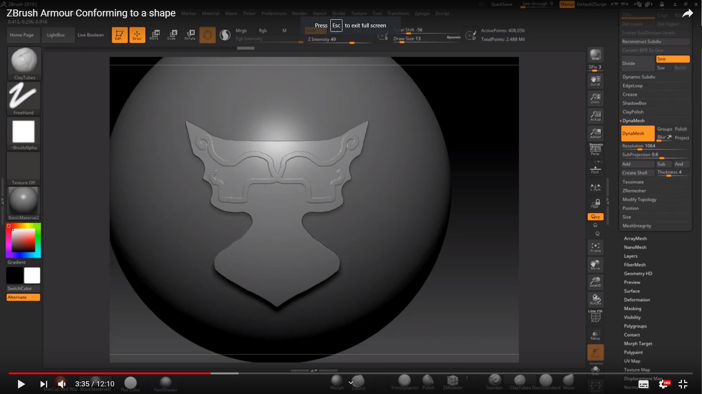Expand the ZRemesher section
The image size is (702, 394).
[x=634, y=191]
